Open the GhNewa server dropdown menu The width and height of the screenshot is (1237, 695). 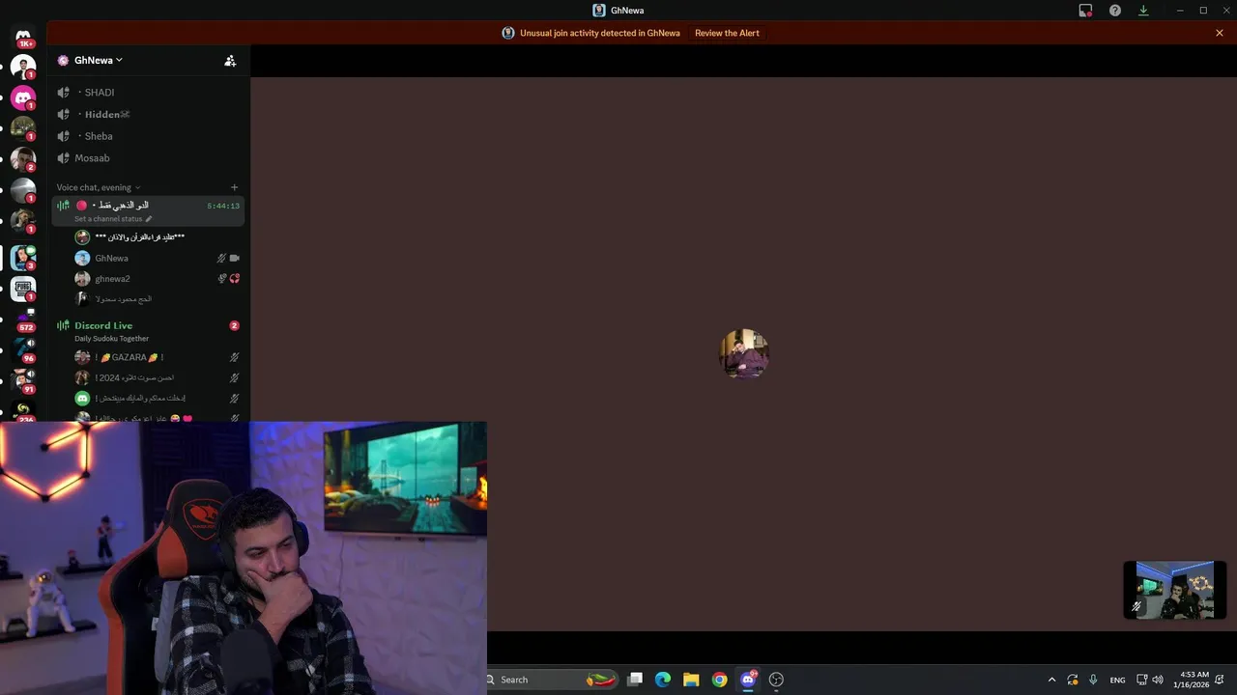(x=99, y=60)
